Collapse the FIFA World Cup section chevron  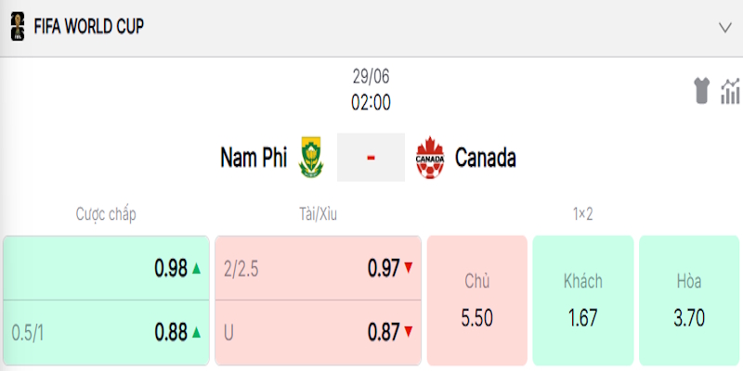[725, 28]
